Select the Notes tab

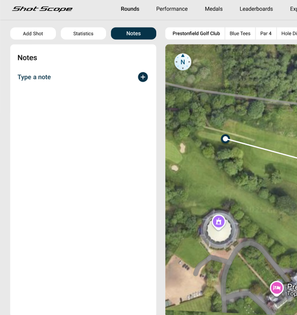tap(134, 33)
